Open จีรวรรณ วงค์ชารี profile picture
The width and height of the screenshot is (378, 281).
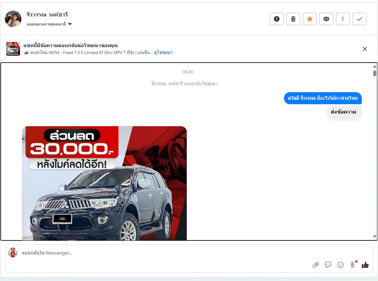pyautogui.click(x=13, y=19)
